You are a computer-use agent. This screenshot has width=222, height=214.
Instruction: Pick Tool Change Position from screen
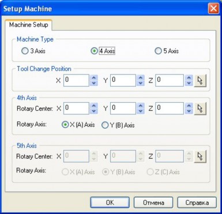tap(200, 81)
